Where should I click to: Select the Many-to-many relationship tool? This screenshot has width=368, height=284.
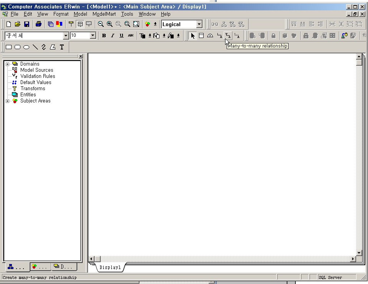click(x=228, y=36)
